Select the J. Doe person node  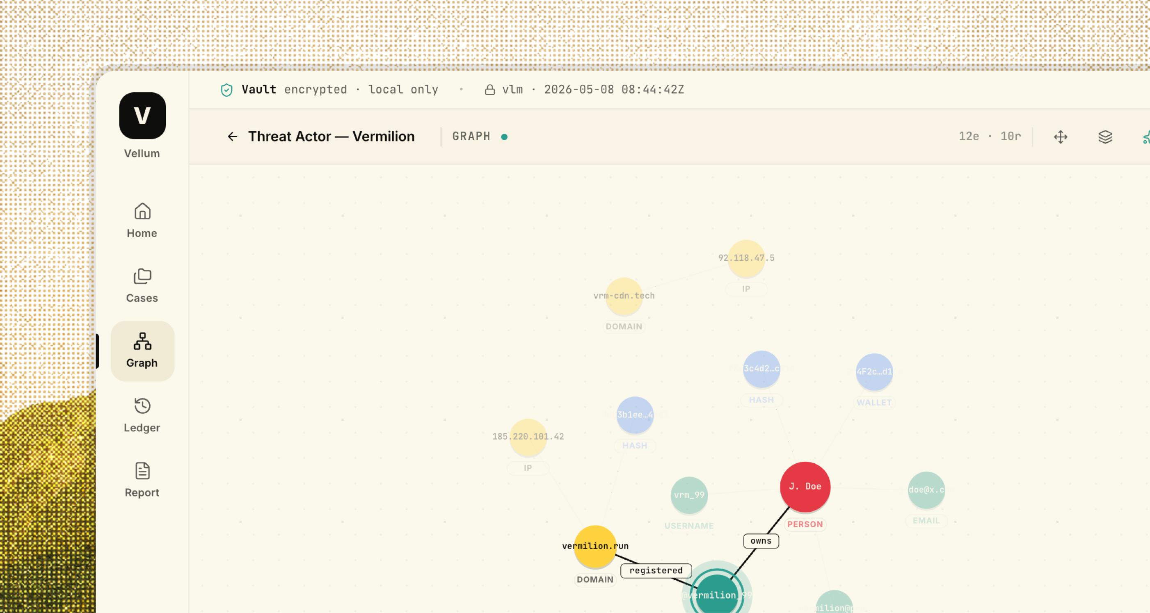point(805,487)
